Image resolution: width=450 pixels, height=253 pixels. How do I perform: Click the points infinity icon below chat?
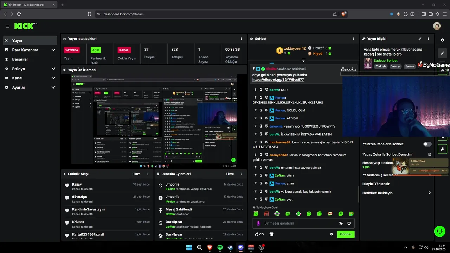point(259,234)
